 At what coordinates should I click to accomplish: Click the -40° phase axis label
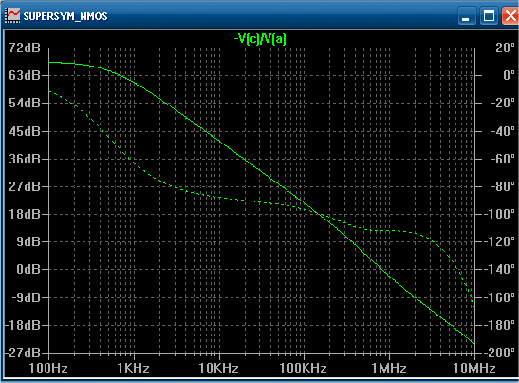tap(503, 131)
